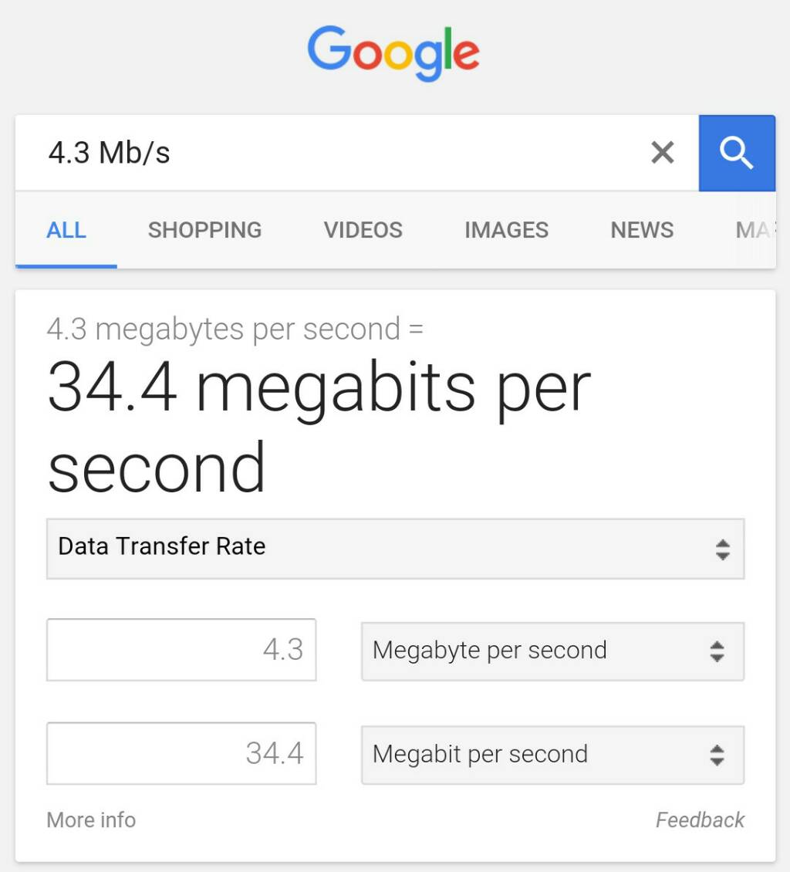Switch to the SHOPPING results tab
The image size is (790, 872).
(204, 230)
